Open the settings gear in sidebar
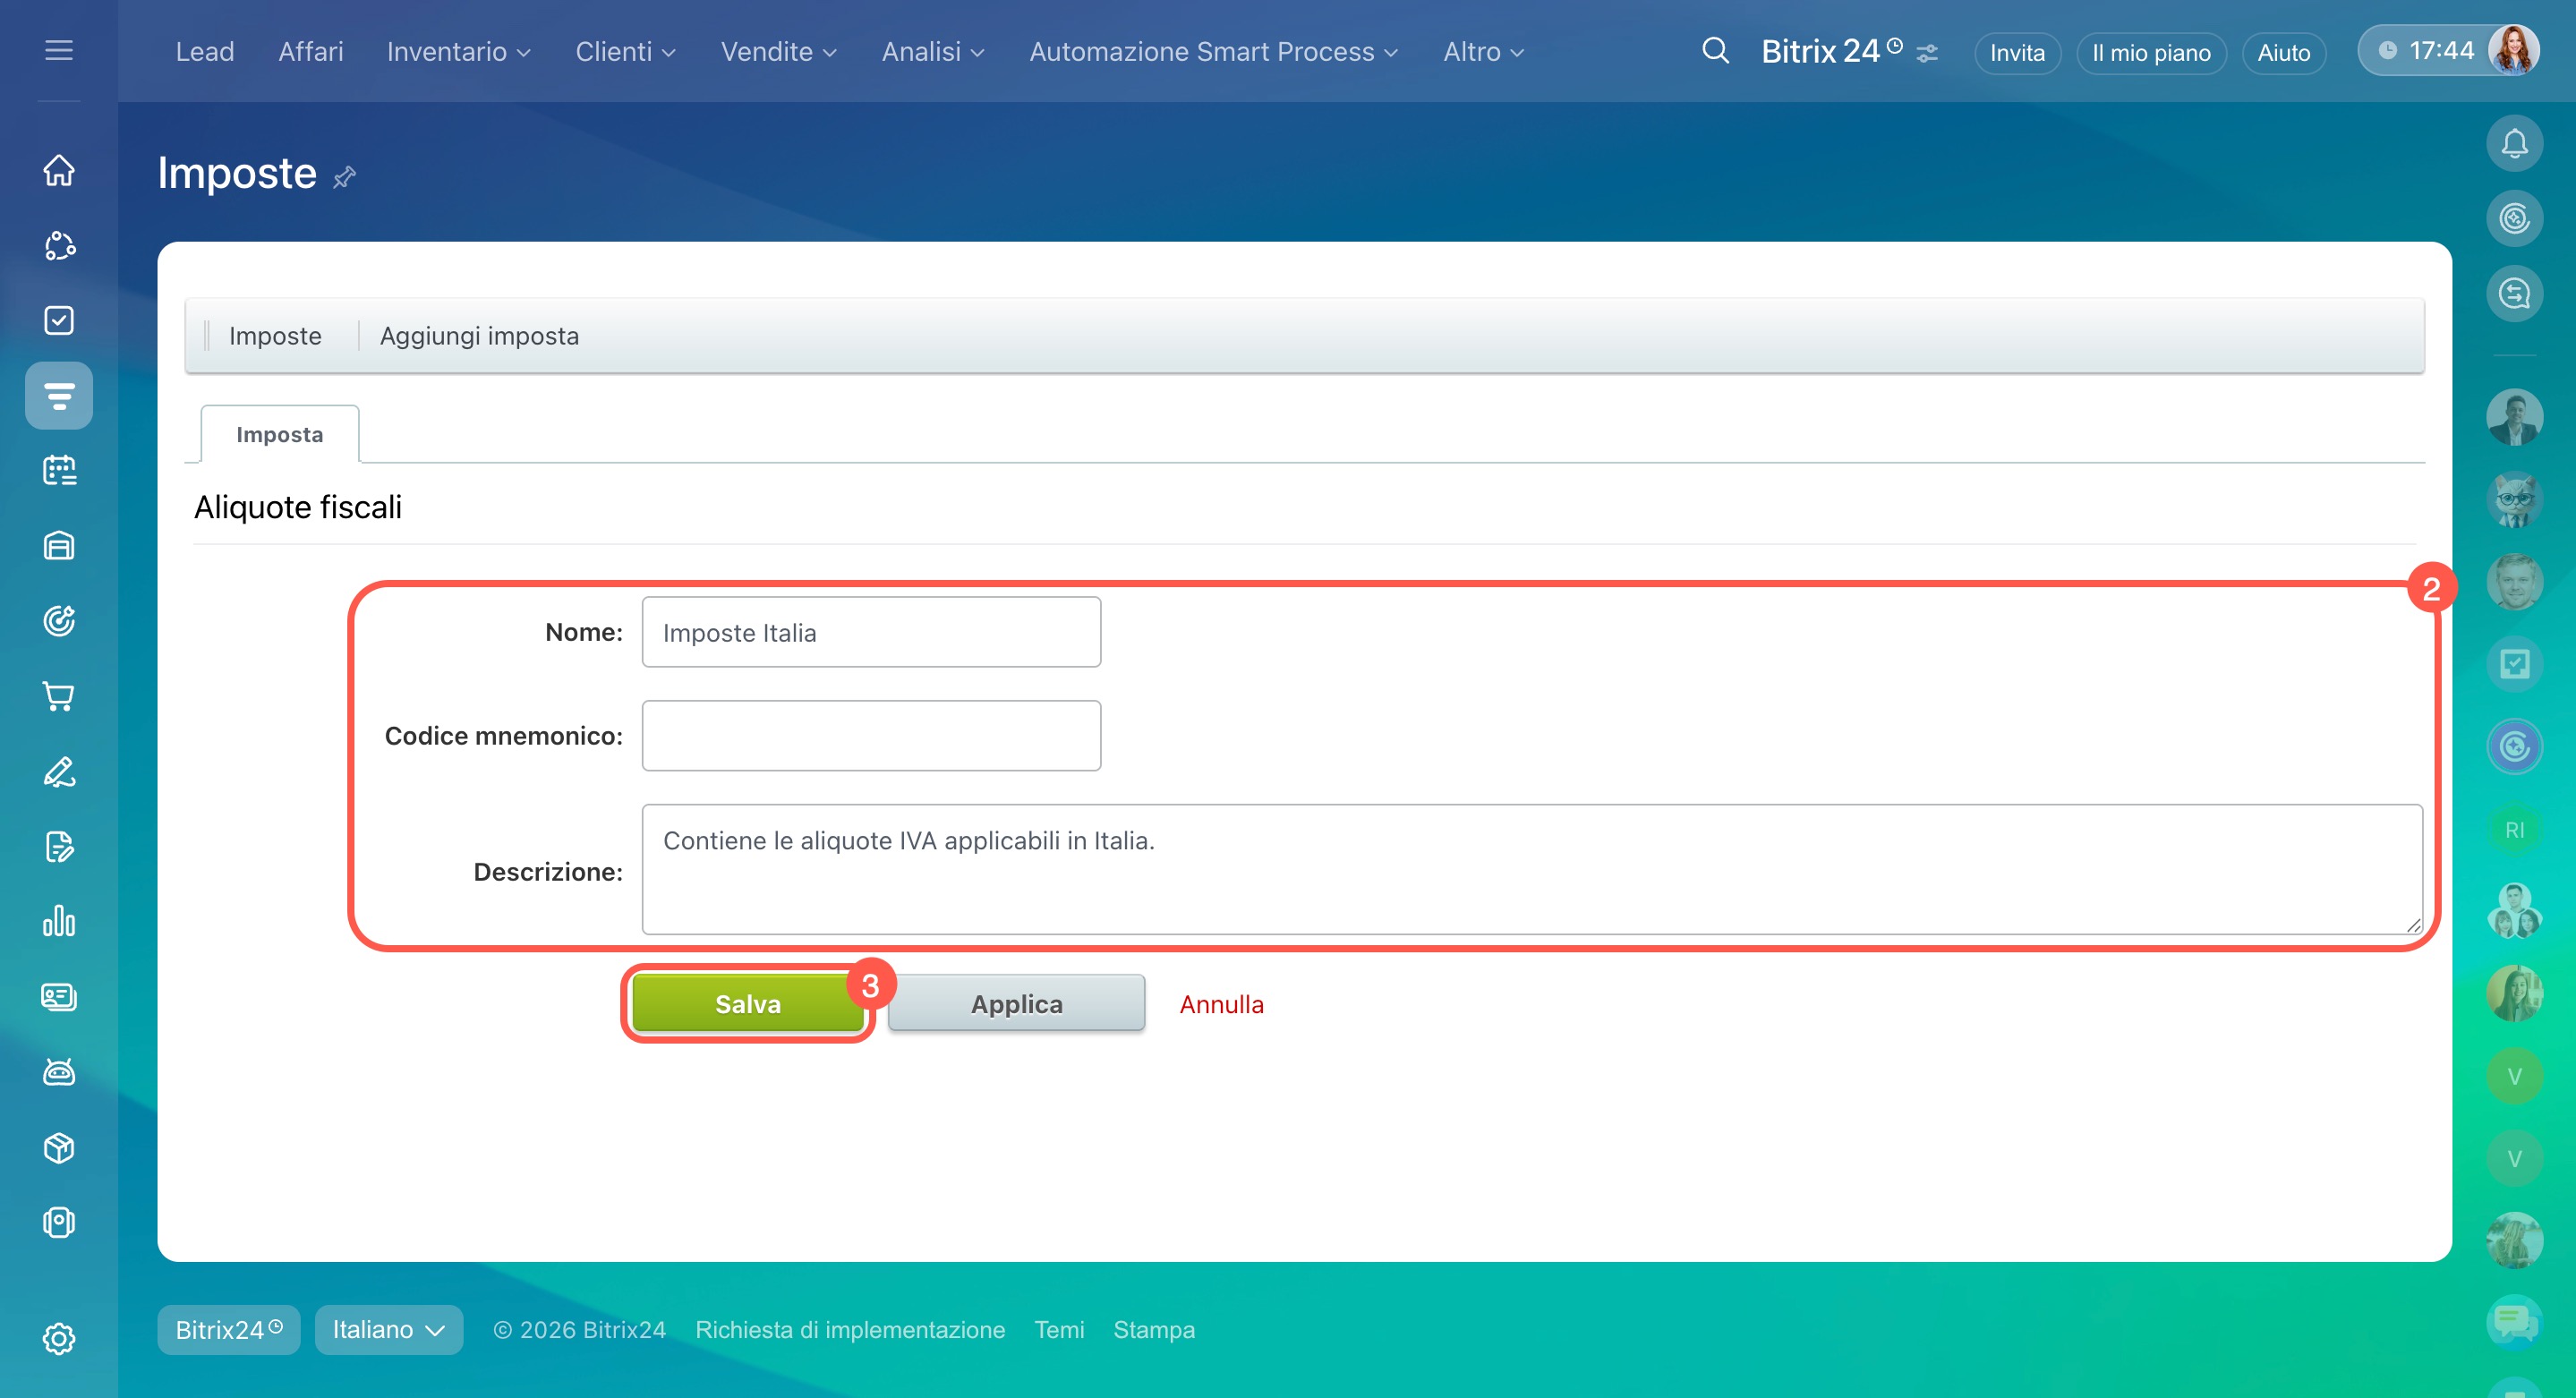This screenshot has height=1398, width=2576. click(59, 1338)
